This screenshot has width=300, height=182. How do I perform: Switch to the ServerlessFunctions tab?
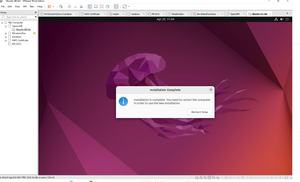(206, 14)
